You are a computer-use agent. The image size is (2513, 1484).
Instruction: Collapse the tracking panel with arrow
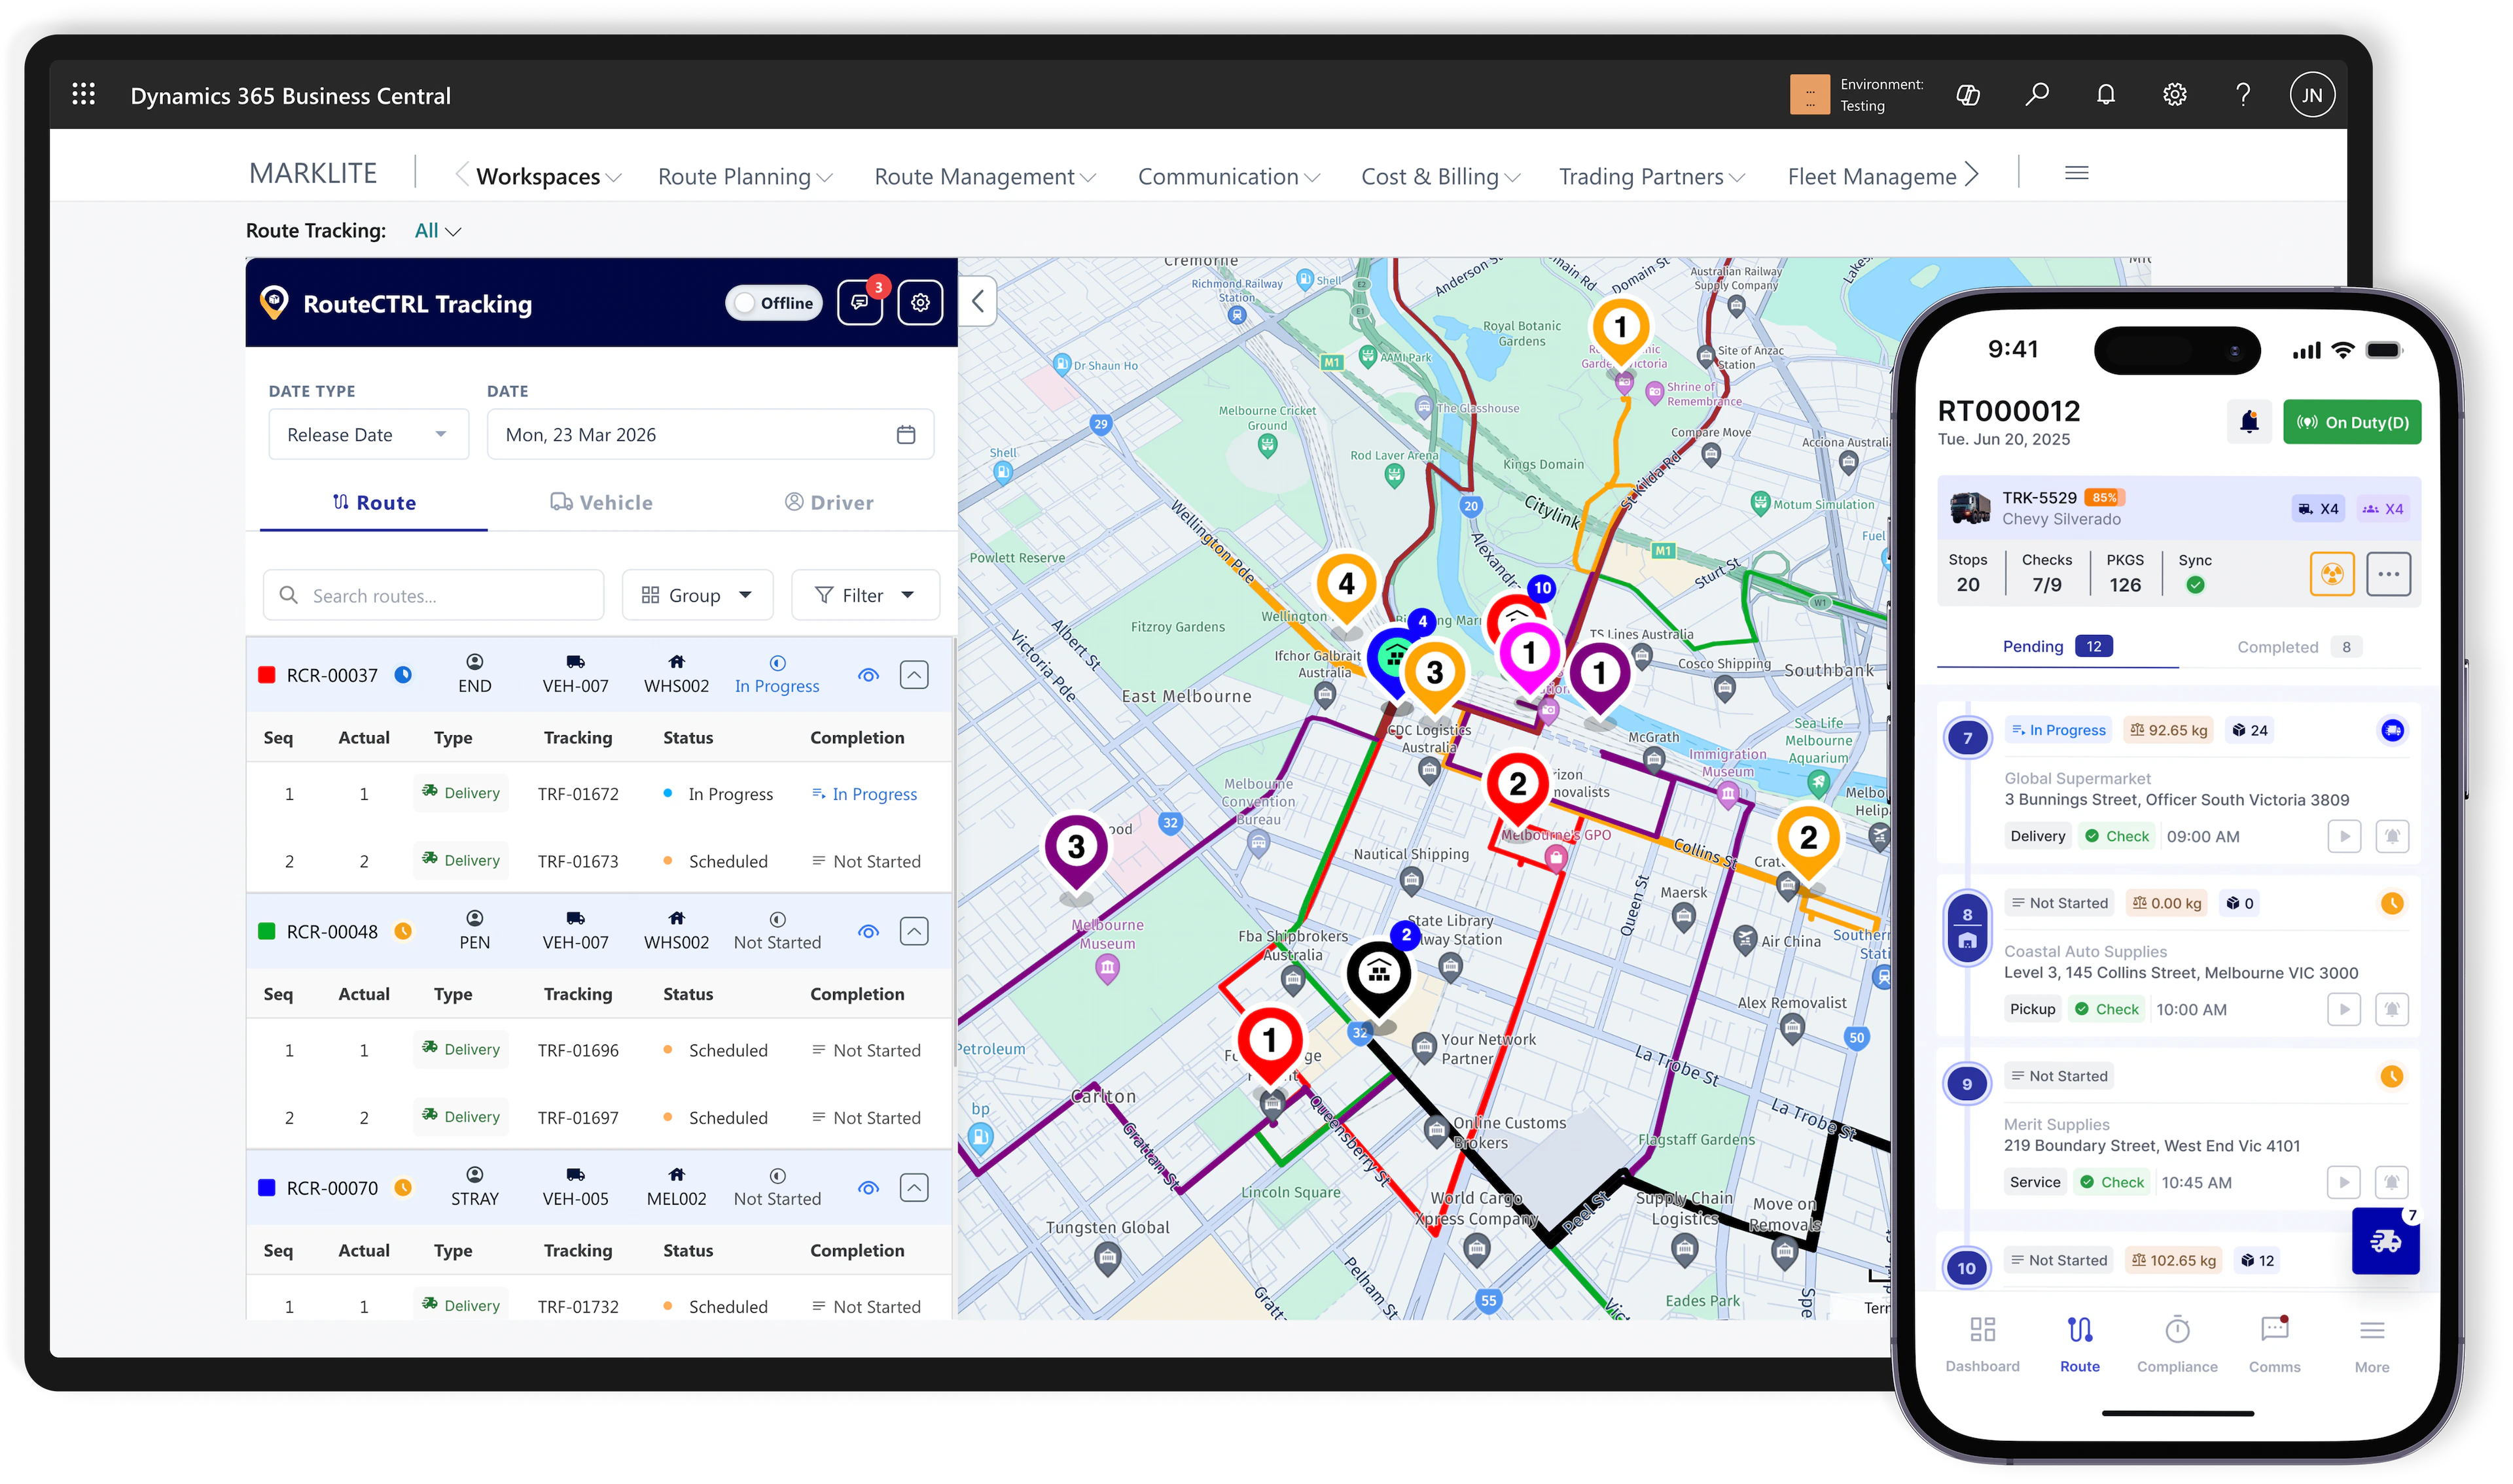point(978,301)
